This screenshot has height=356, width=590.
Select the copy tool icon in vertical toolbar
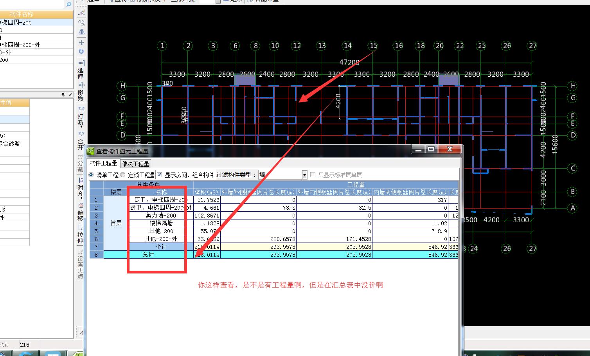tap(81, 23)
